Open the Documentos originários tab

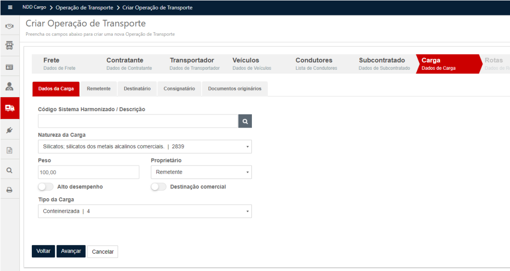click(x=235, y=89)
